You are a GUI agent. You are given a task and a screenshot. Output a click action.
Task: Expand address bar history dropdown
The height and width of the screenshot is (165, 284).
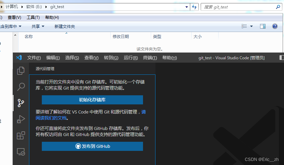[x=187, y=7]
